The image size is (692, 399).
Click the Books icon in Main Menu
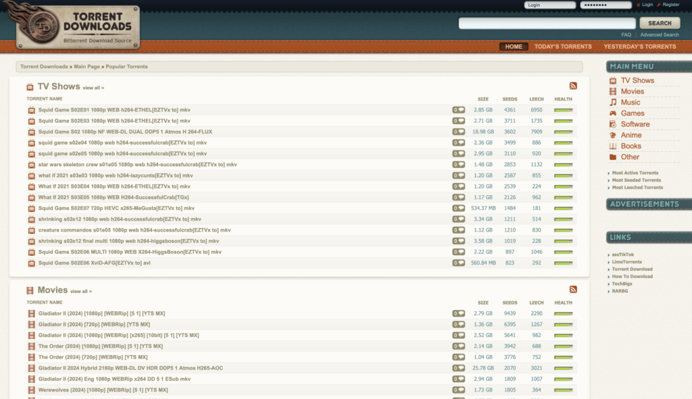point(612,146)
